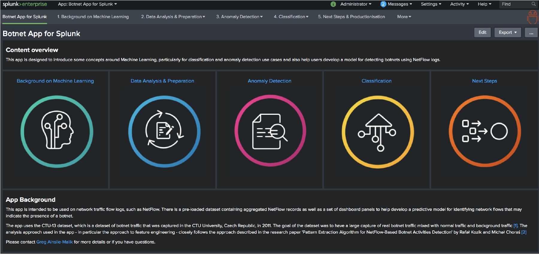
Task: Open the Greg Ainslie-Malik contact link
Action: [54, 242]
